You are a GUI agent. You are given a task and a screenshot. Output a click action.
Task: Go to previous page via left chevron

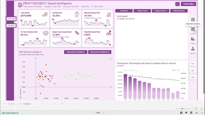(47, 104)
